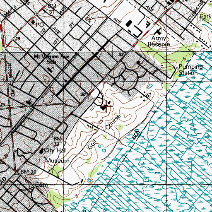
Task: Click the Park label in the corner
Action: click(x=206, y=17)
